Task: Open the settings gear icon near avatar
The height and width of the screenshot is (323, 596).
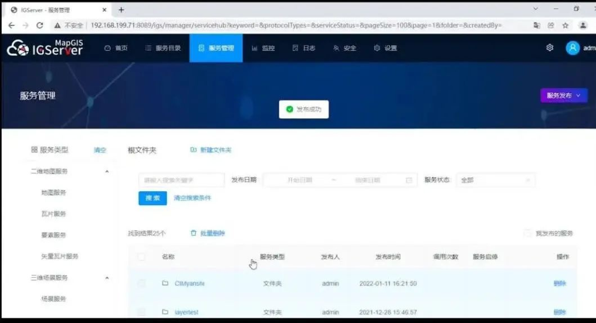Action: click(x=550, y=47)
